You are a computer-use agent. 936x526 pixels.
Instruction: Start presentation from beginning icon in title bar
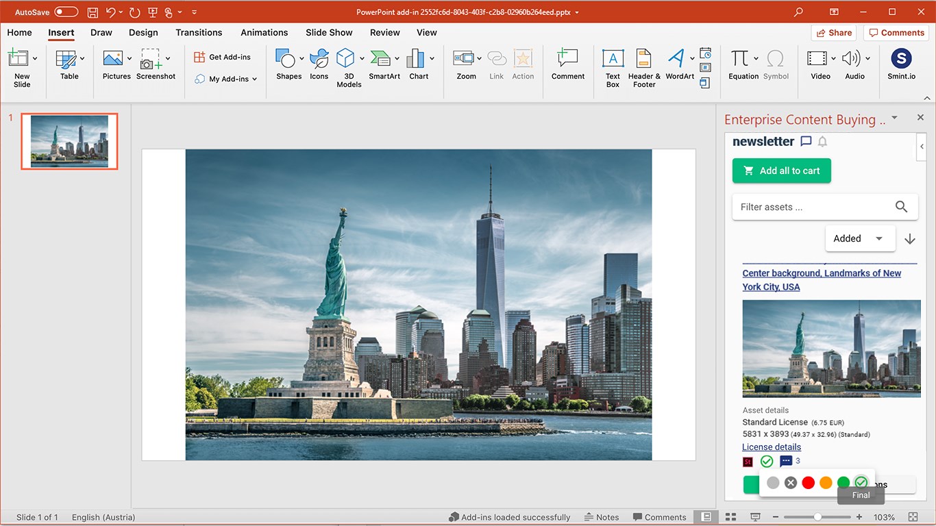(152, 12)
